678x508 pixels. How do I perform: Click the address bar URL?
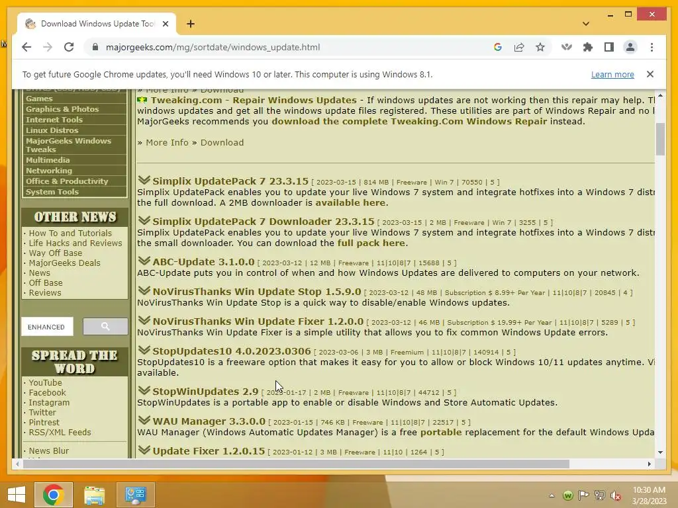tap(213, 47)
